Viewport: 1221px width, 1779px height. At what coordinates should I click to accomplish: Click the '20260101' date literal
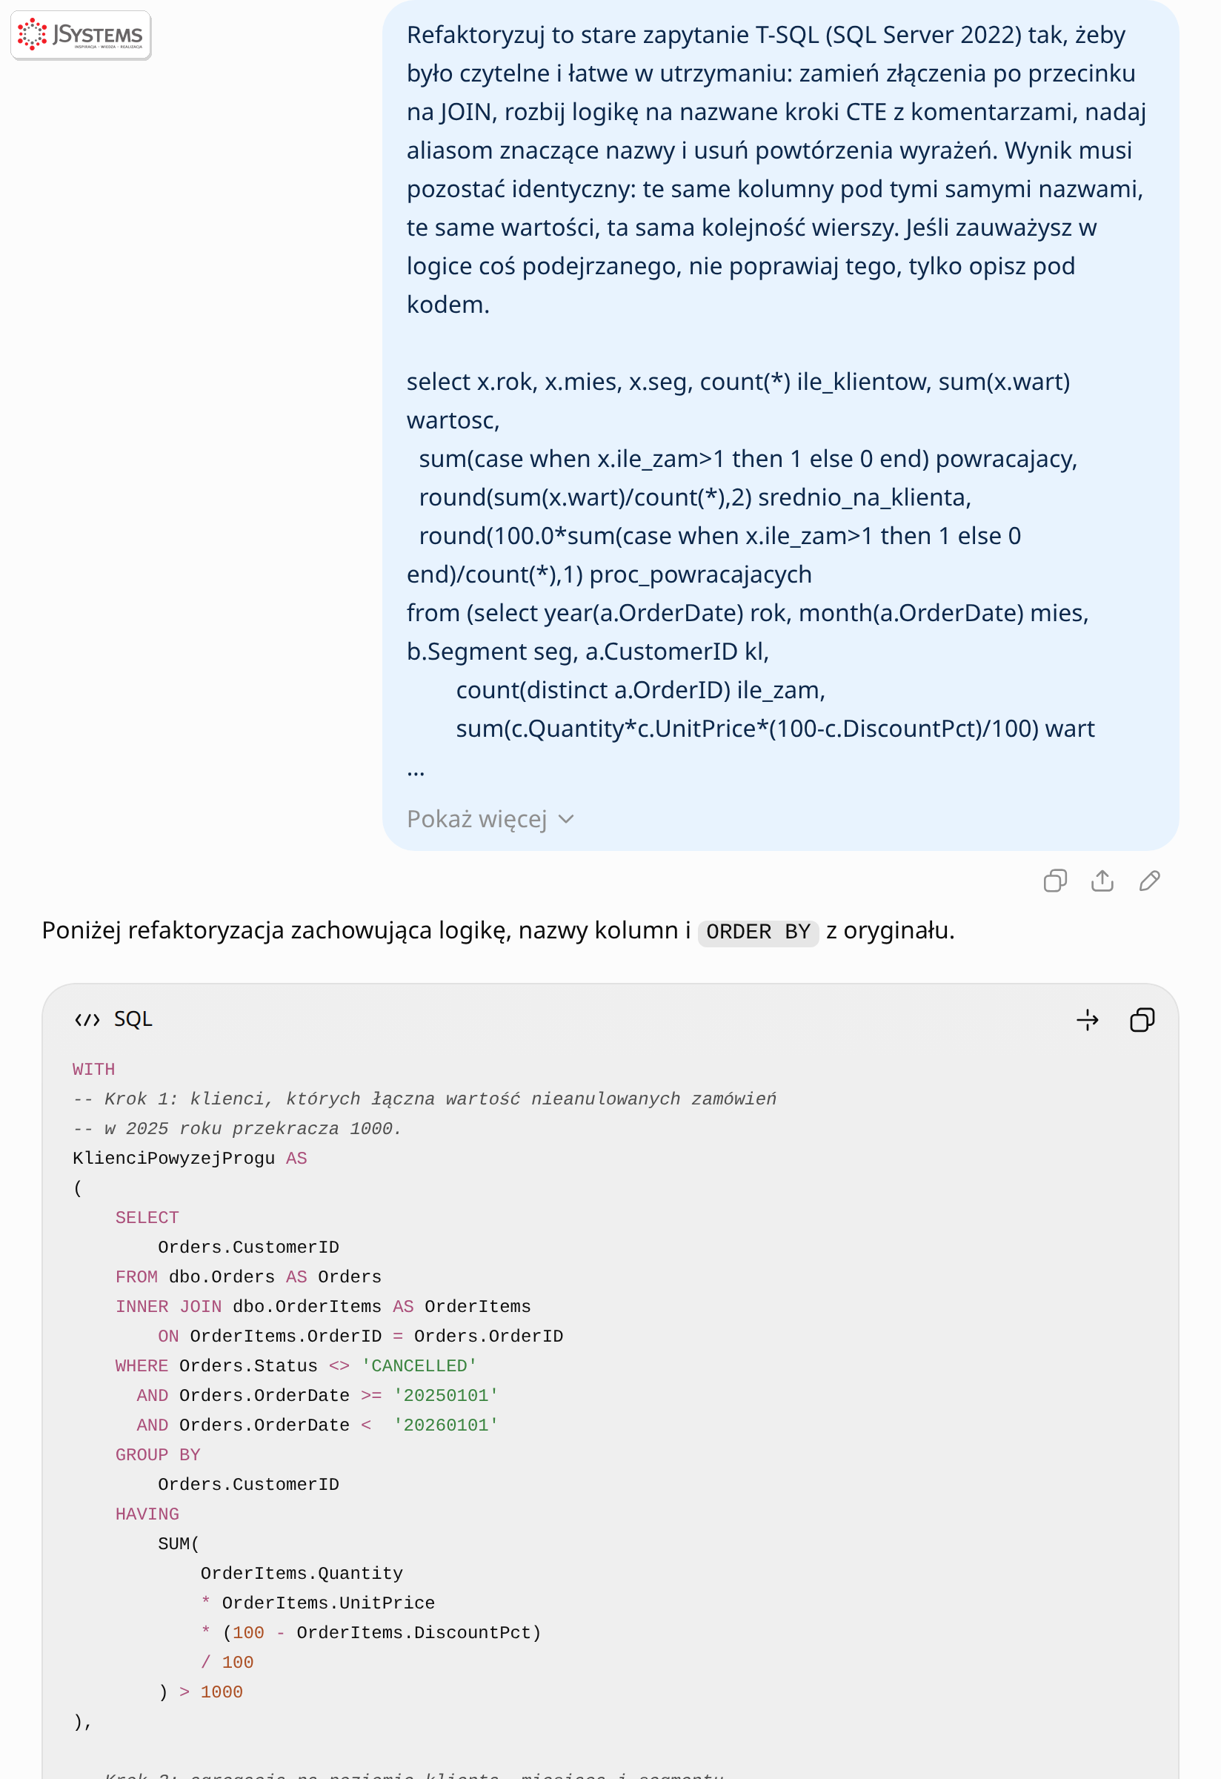point(445,1425)
